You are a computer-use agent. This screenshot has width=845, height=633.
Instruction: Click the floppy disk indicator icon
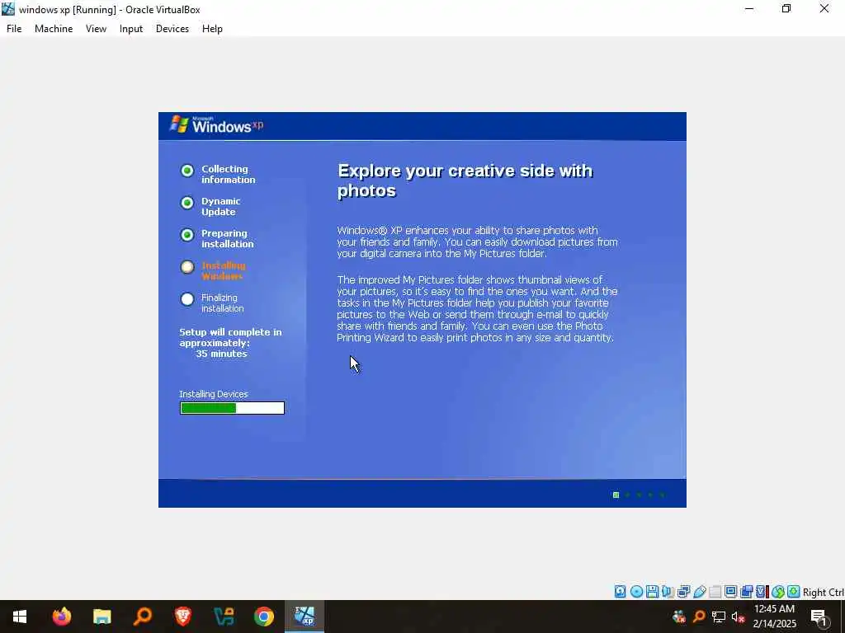pyautogui.click(x=652, y=592)
